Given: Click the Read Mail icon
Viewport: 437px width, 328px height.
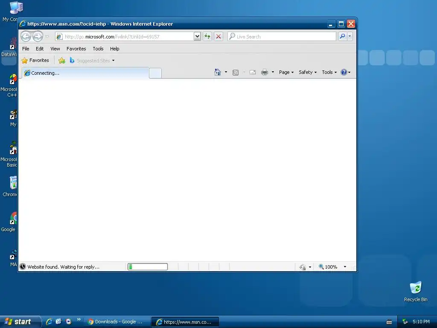Looking at the screenshot, I should pyautogui.click(x=253, y=72).
